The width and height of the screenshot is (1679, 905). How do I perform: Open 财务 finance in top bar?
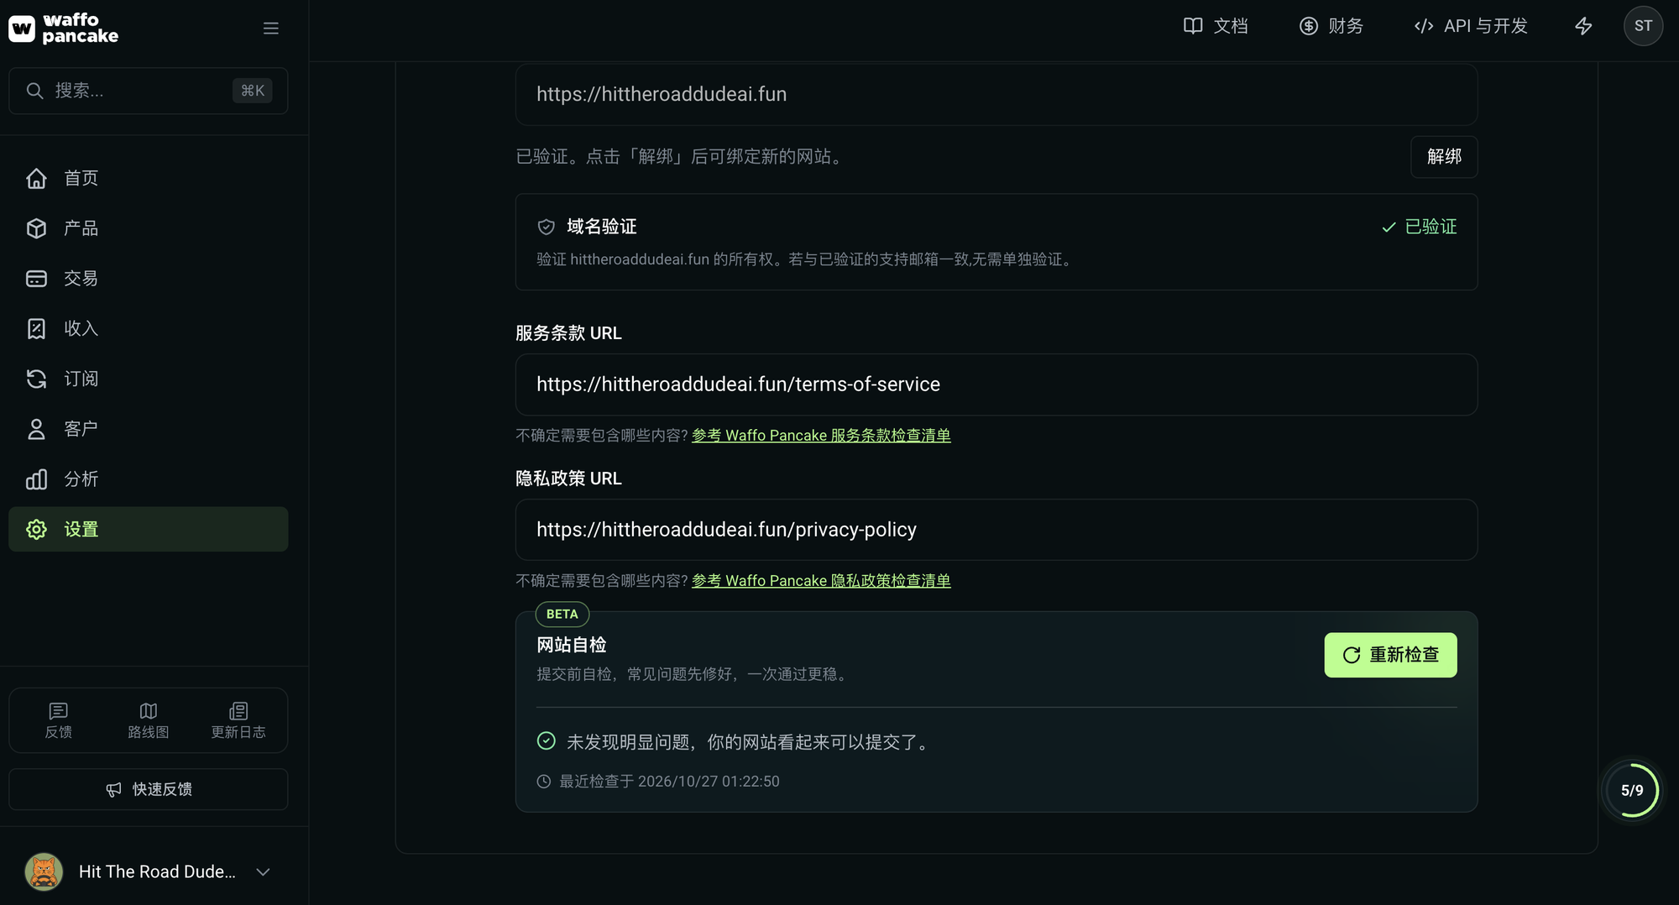[x=1331, y=26]
